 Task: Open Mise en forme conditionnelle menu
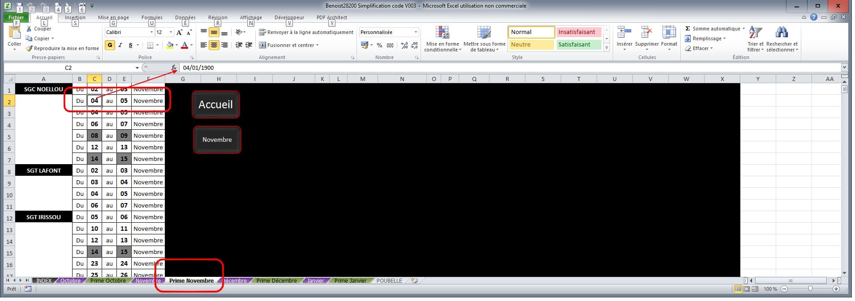click(443, 39)
